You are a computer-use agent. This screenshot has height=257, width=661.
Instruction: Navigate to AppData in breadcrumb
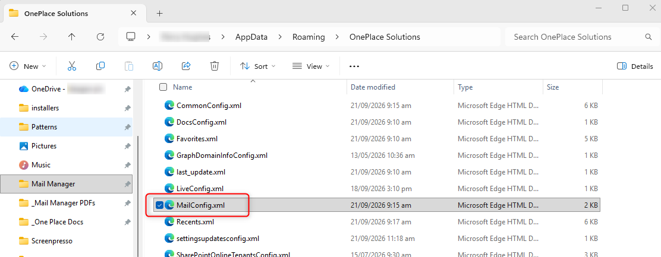pos(251,37)
